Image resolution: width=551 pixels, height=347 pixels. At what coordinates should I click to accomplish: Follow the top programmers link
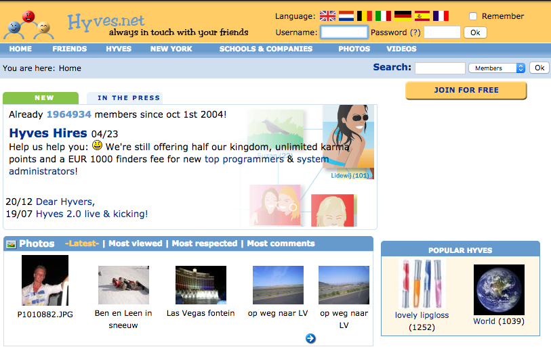pyautogui.click(x=244, y=159)
